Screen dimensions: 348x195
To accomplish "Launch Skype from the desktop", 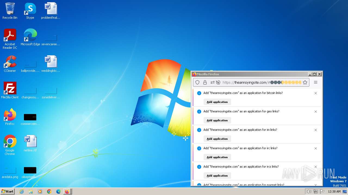I will [30, 11].
